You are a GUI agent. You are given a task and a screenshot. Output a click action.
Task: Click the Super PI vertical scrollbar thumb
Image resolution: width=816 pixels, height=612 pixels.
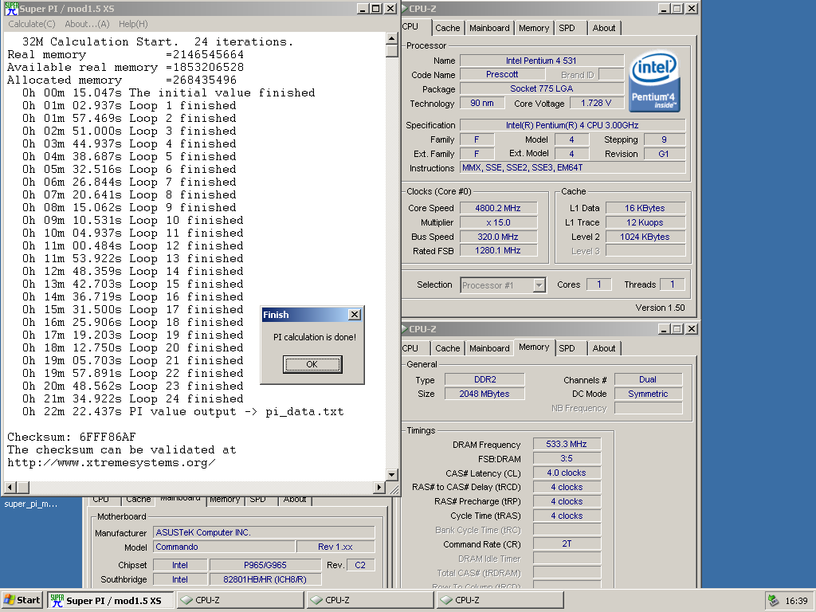tap(392, 51)
